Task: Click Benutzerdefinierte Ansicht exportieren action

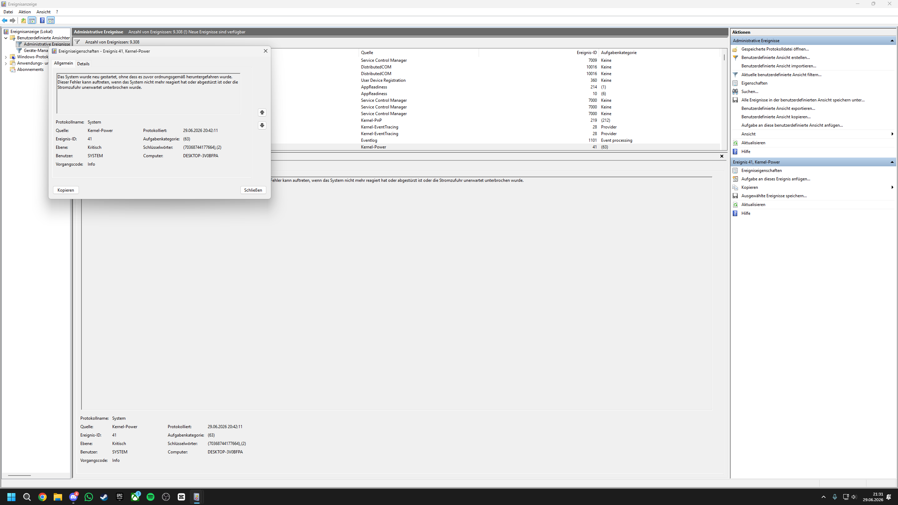Action: point(778,108)
